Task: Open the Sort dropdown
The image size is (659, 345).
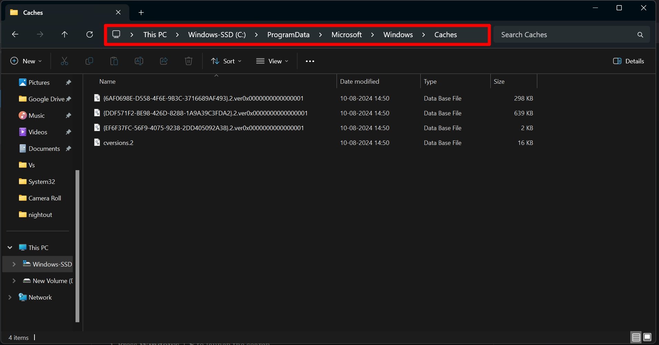Action: (226, 61)
